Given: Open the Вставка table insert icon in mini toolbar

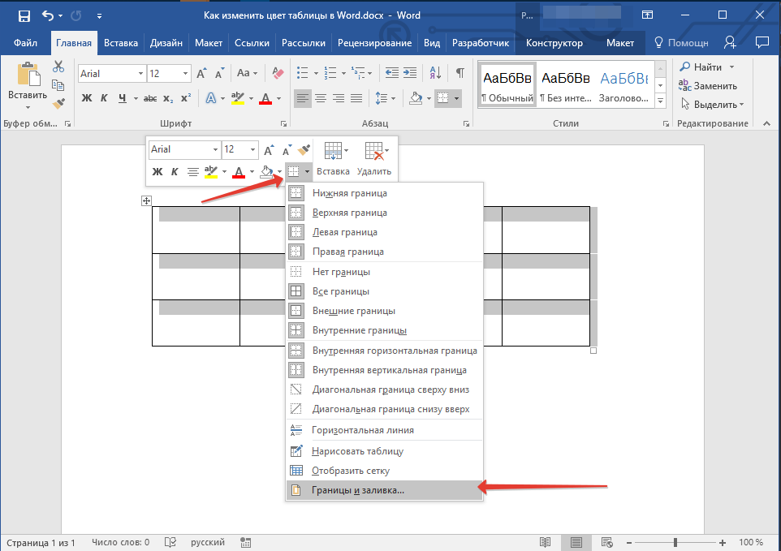Looking at the screenshot, I should point(333,159).
